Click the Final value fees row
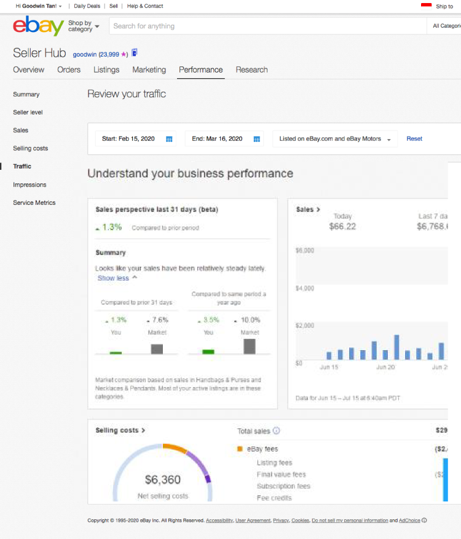This screenshot has height=539, width=461. (281, 474)
